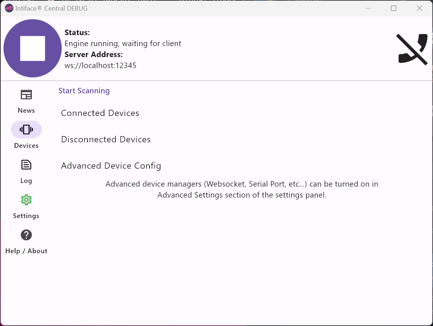Expand the Advanced Device Config section
Screen dimensions: 433x326
click(111, 166)
